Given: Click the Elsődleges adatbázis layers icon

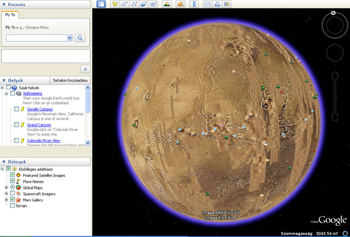Looking at the screenshot, I should point(14,169).
